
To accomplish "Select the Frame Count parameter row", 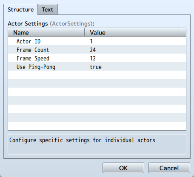I will point(97,49).
